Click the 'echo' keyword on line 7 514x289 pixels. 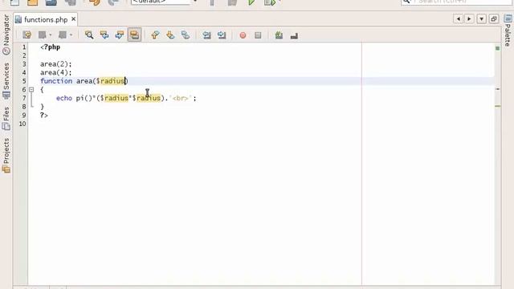64,98
